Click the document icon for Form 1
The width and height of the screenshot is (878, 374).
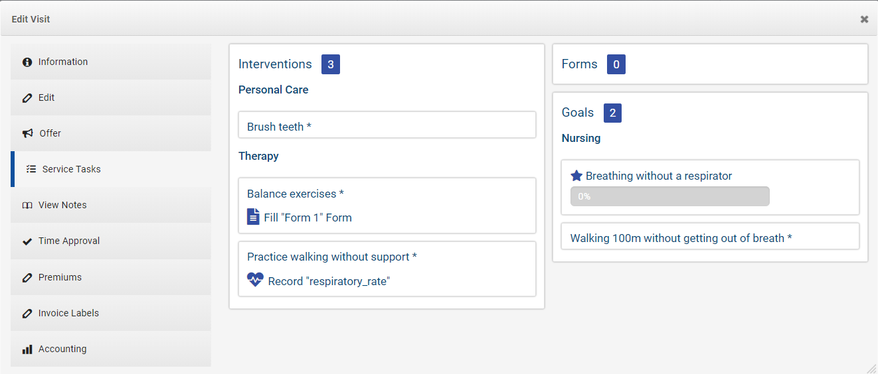pyautogui.click(x=253, y=217)
